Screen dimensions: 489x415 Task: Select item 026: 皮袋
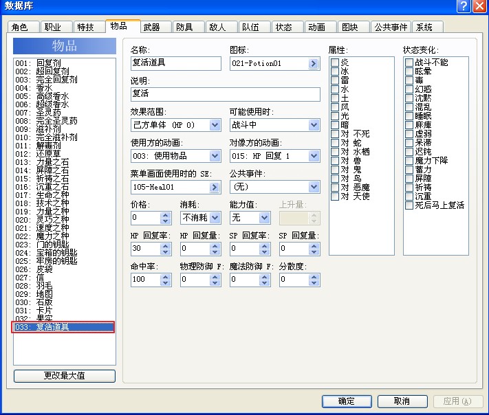(x=65, y=269)
